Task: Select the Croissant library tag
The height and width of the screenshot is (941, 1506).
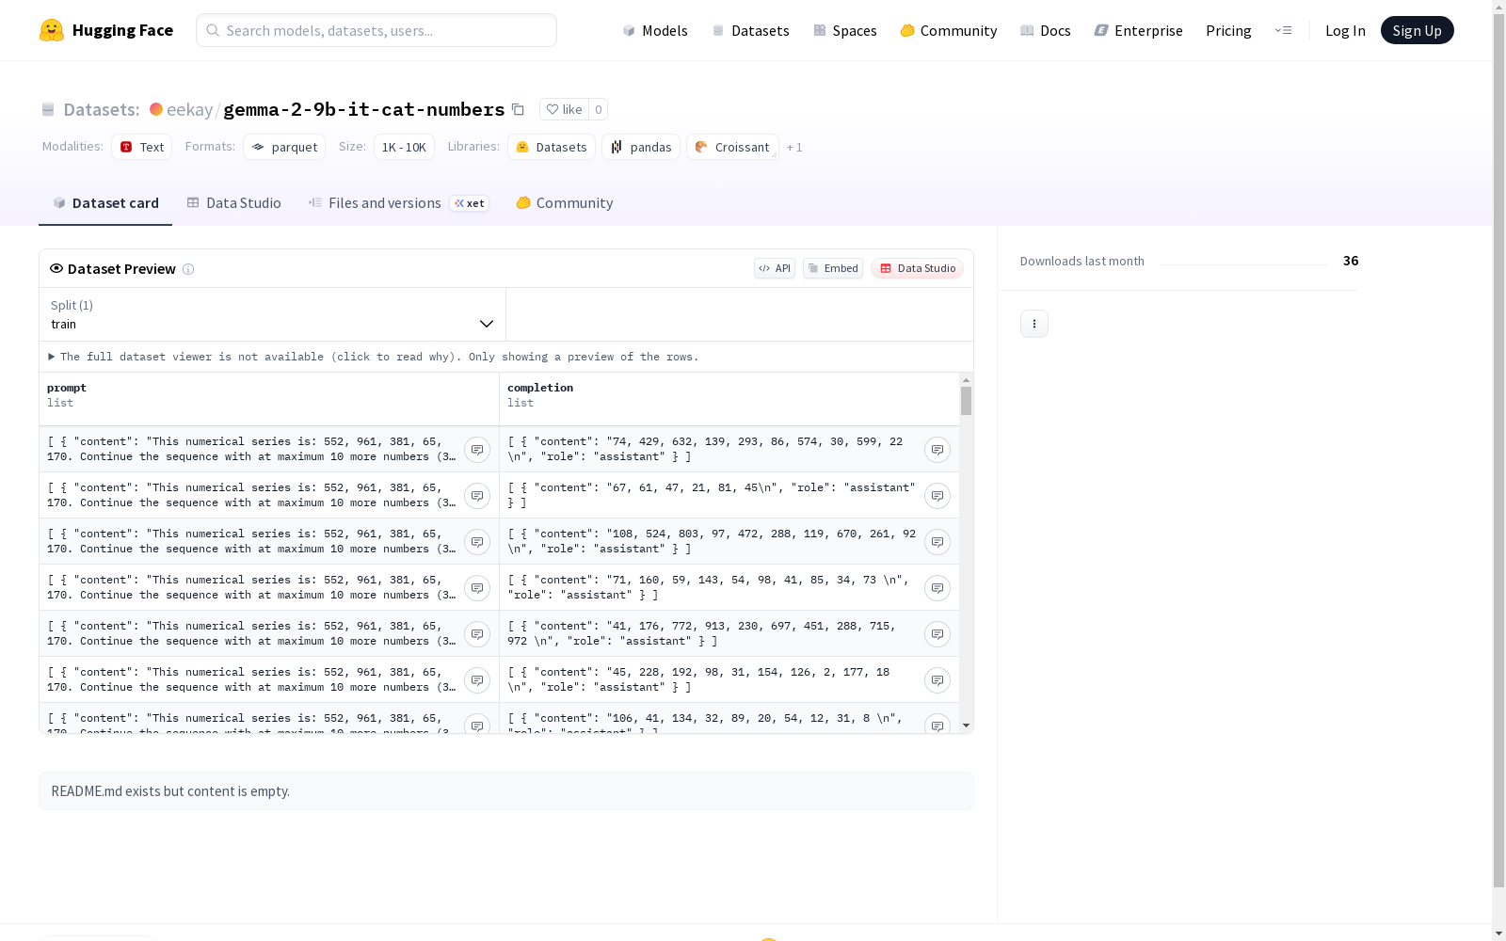Action: (732, 147)
